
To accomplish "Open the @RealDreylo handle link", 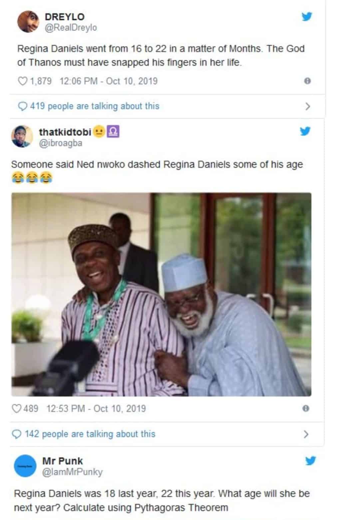I will point(71,28).
